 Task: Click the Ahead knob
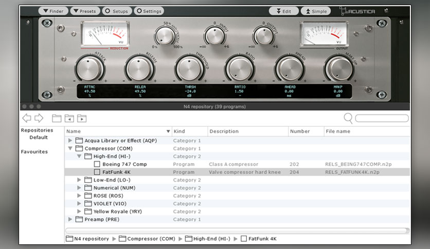click(290, 69)
